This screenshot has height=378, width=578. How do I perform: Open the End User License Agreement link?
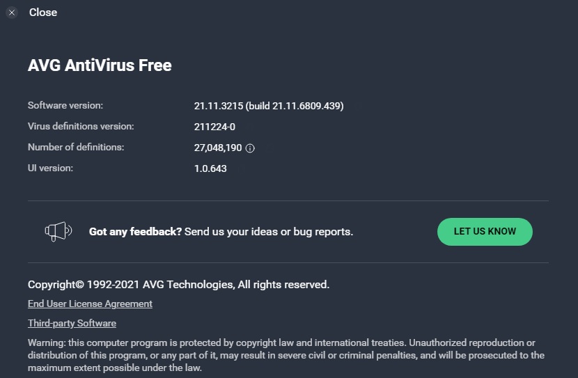point(90,304)
